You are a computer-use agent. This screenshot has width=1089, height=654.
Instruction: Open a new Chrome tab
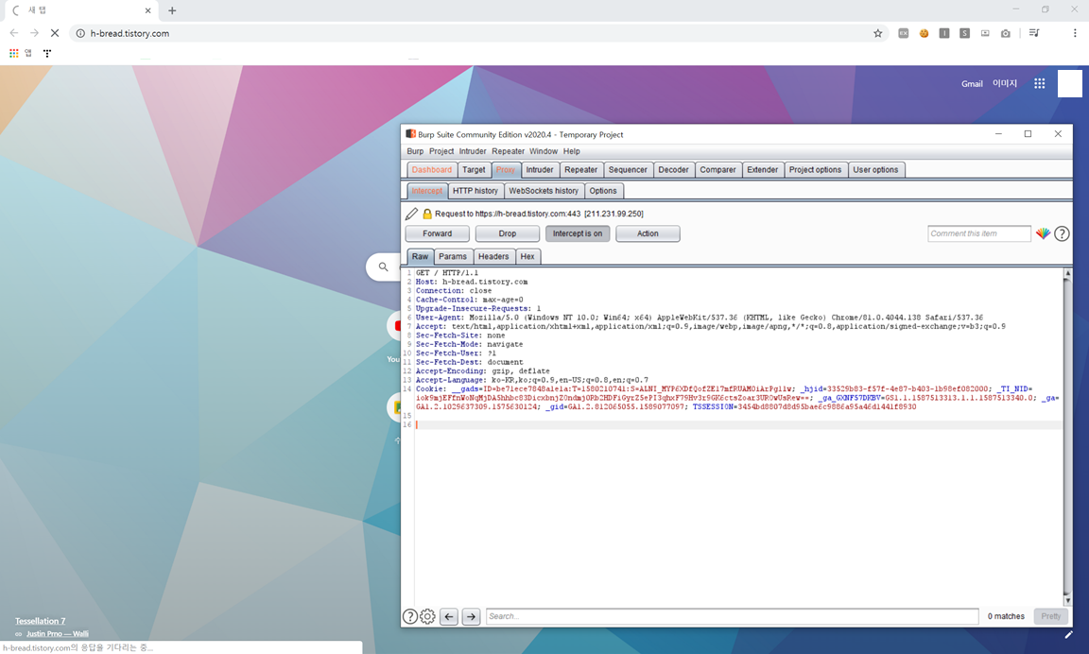pos(172,10)
